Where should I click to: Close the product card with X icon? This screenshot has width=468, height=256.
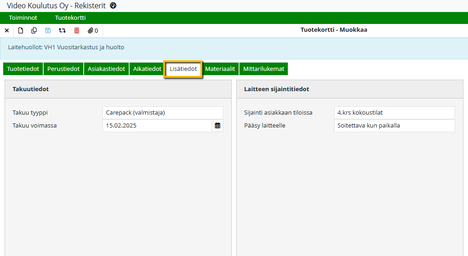pos(6,30)
